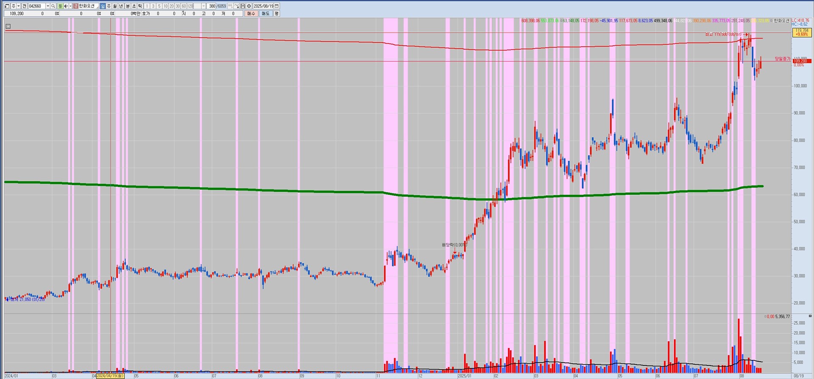The height and width of the screenshot is (379, 814).
Task: Choose the 20 interval button
Action: 172,6
